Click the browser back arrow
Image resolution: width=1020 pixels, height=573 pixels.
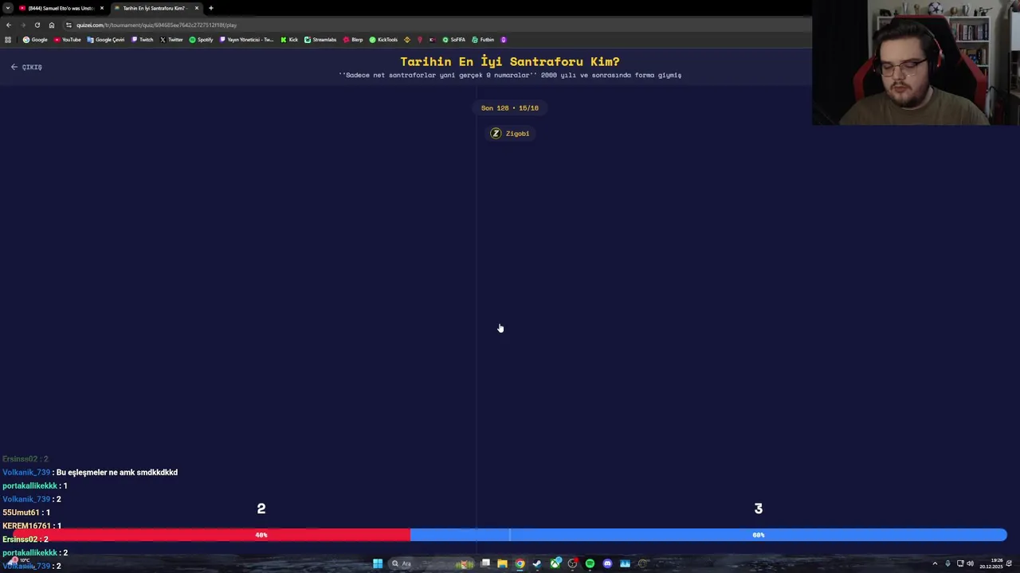pyautogui.click(x=9, y=25)
